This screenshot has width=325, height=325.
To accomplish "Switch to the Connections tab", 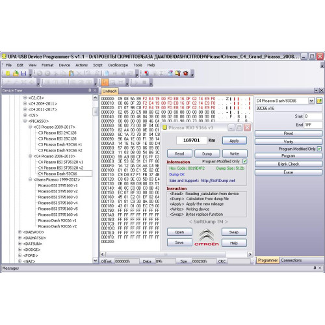I will [x=291, y=260].
